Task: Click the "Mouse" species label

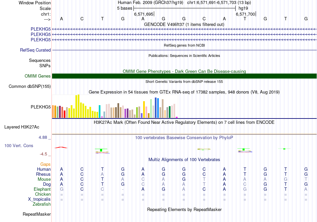Action: [x=44, y=179]
